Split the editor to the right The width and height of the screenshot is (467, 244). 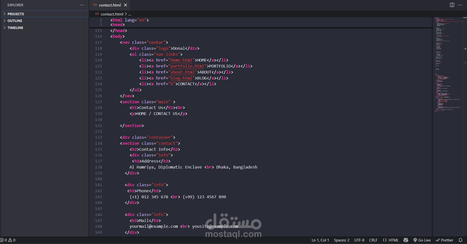click(452, 5)
